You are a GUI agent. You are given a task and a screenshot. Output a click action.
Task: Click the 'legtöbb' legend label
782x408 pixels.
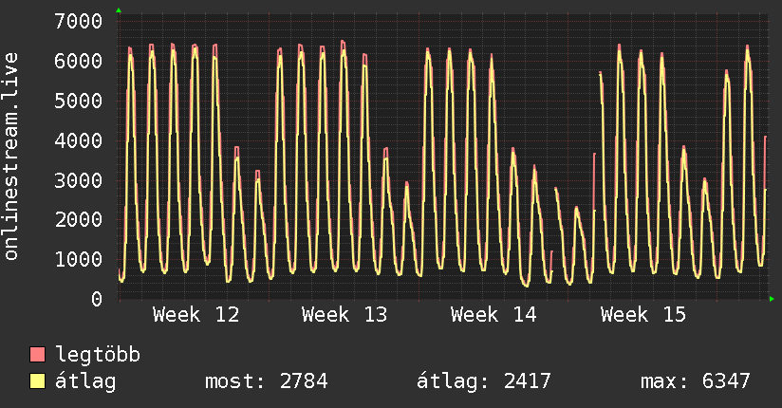(x=98, y=354)
